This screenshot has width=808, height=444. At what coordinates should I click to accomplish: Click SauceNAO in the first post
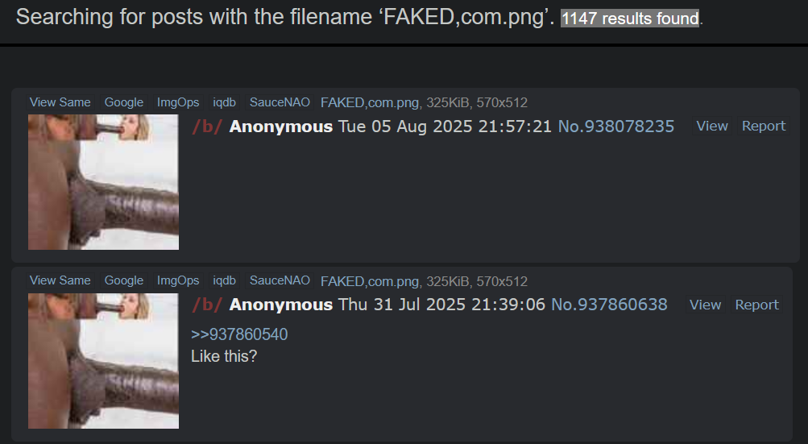click(x=280, y=102)
